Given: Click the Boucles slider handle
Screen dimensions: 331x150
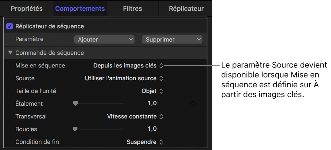Looking at the screenshot, I should 75,129.
